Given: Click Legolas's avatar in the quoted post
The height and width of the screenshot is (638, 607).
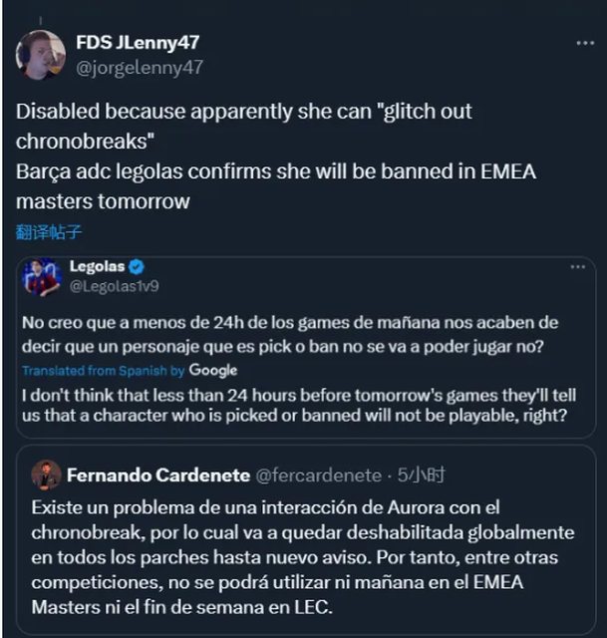Looking at the screenshot, I should (42, 276).
